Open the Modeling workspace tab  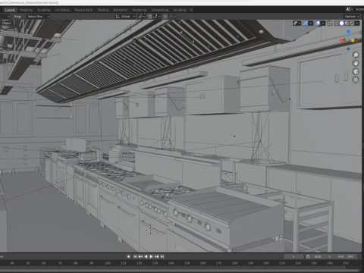click(27, 10)
